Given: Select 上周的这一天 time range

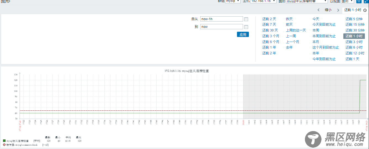Looking at the screenshot, I should [x=296, y=30].
